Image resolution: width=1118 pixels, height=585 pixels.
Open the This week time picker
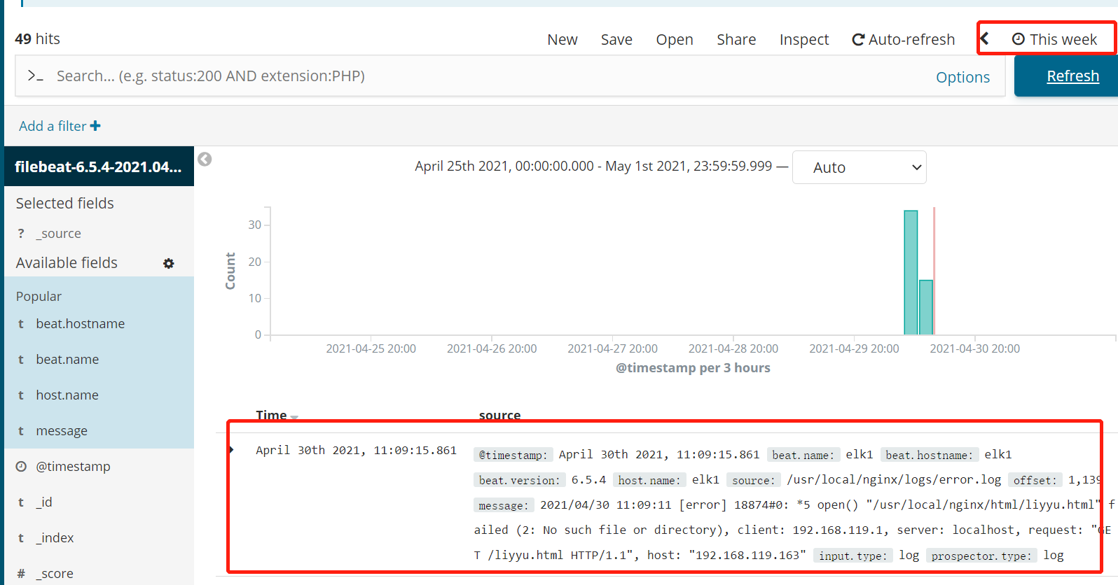pyautogui.click(x=1055, y=39)
